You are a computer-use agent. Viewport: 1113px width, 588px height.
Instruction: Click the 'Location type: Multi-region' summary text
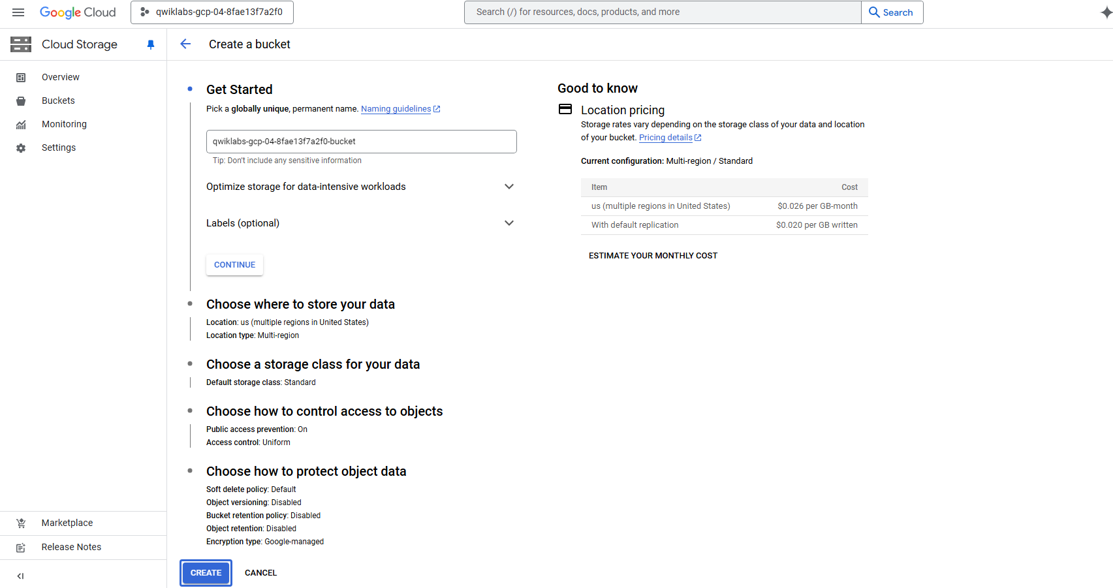(253, 335)
